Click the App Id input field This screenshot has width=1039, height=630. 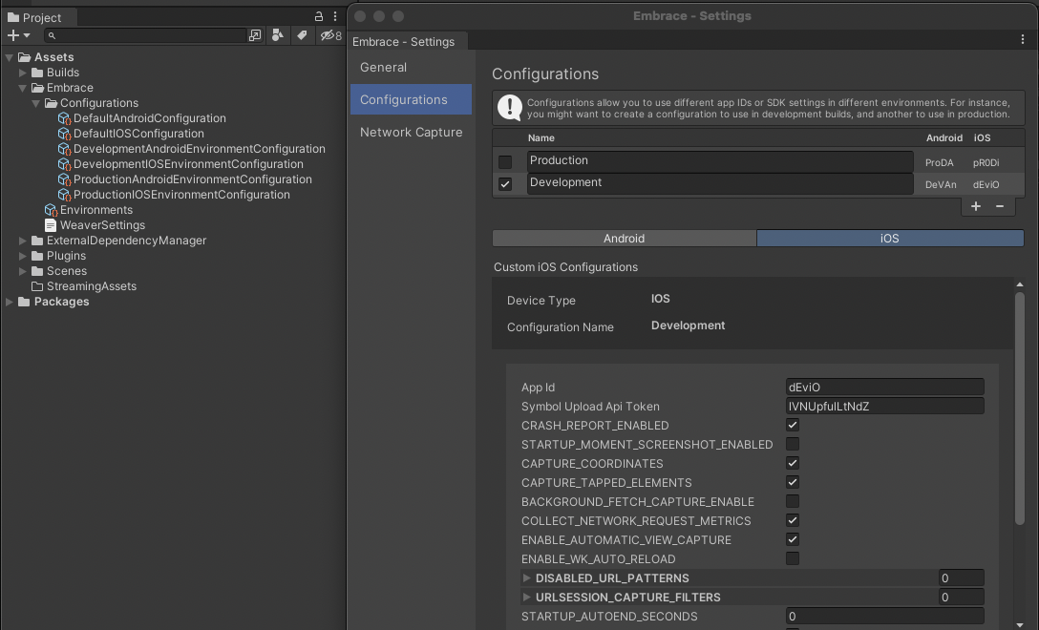point(884,387)
